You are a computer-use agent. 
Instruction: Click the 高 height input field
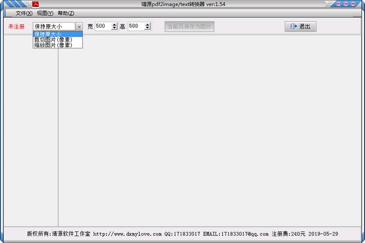(x=136, y=27)
